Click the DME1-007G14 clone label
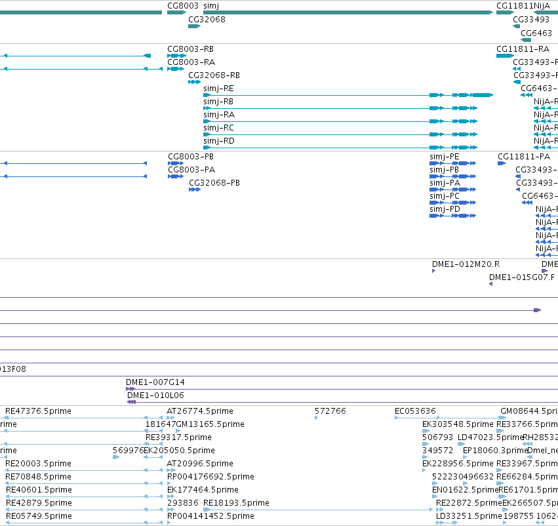This screenshot has width=558, height=526. pyautogui.click(x=155, y=382)
